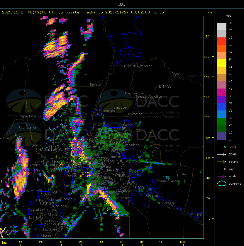The width and height of the screenshot is (244, 246).
Task: Click the 'Zapata' map label
Action: (x=65, y=218)
